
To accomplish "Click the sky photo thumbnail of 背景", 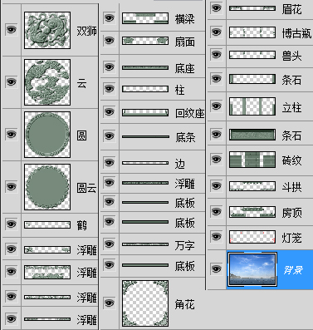I will (x=252, y=269).
